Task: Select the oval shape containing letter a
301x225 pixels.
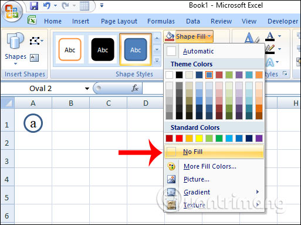Action: click(33, 123)
